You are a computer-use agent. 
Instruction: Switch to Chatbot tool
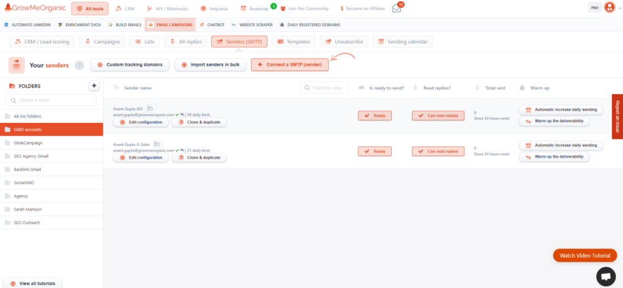click(x=212, y=24)
